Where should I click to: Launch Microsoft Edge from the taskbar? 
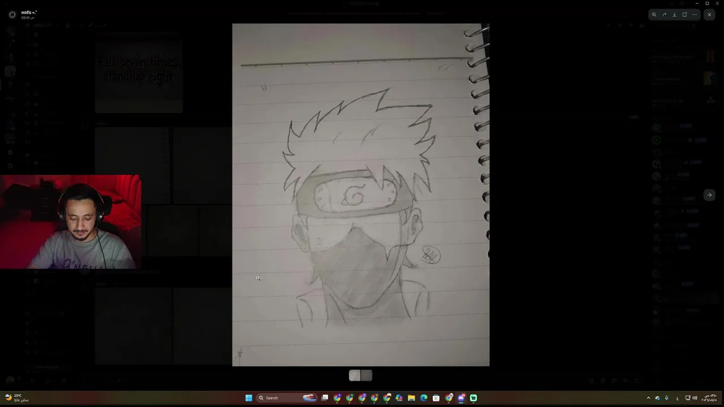424,398
